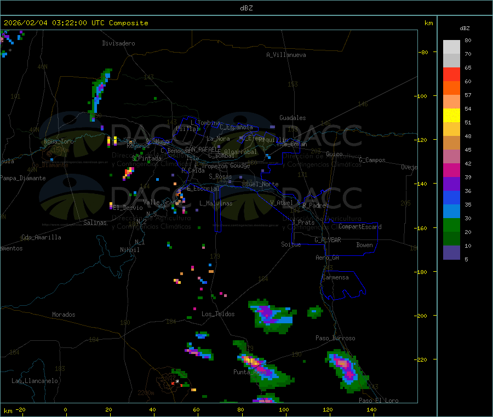493x417 pixels.
Task: Click the Punta_Agua map label
Action: pos(250,372)
